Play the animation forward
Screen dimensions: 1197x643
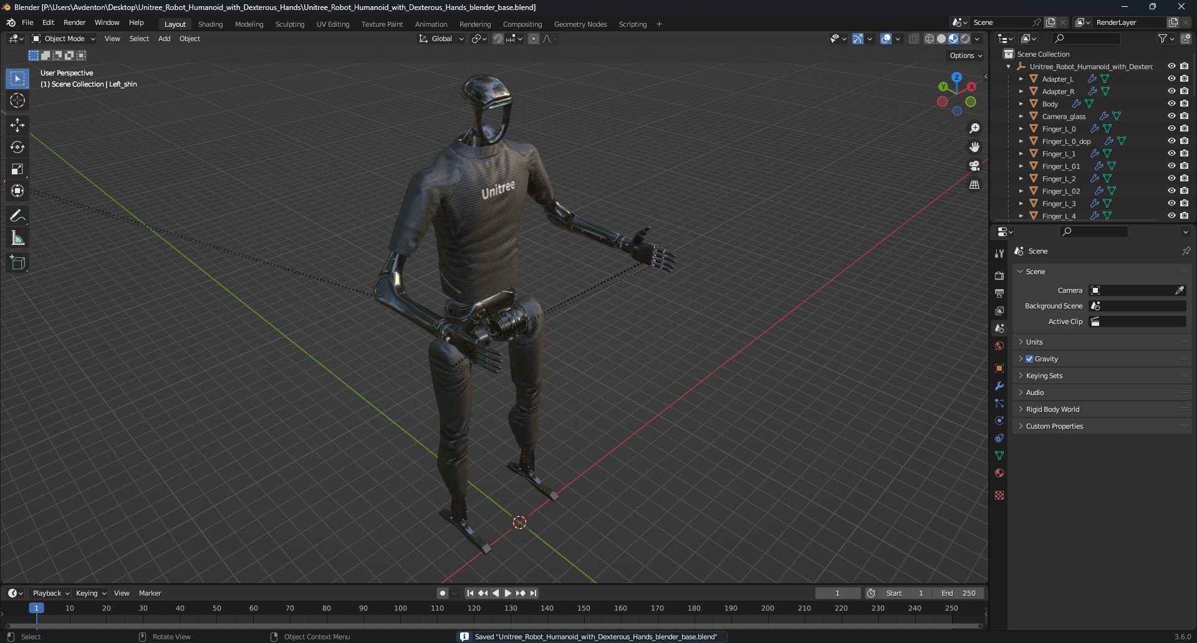pos(508,593)
